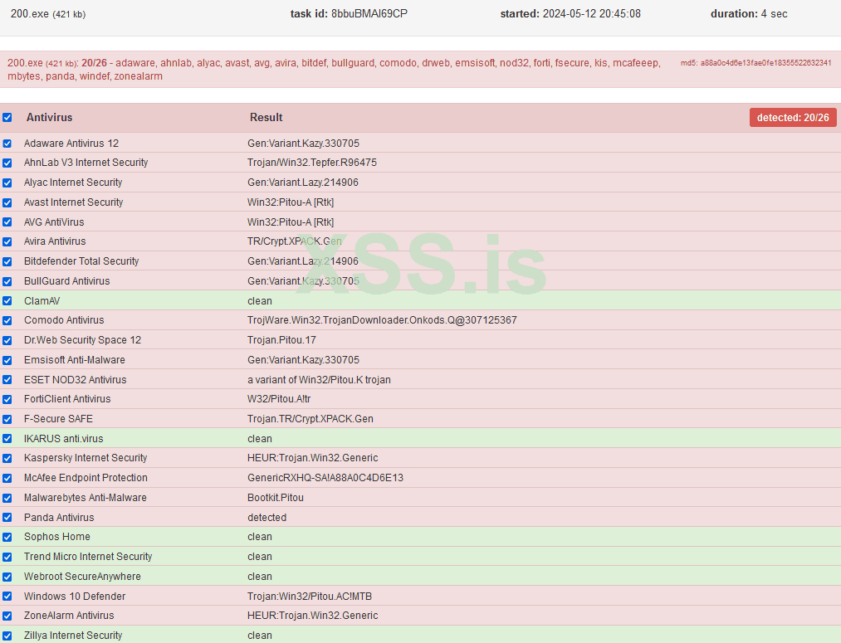The image size is (841, 643).
Task: Uncheck the ZoneAlarm Antivirus checkbox
Action: pyautogui.click(x=7, y=616)
